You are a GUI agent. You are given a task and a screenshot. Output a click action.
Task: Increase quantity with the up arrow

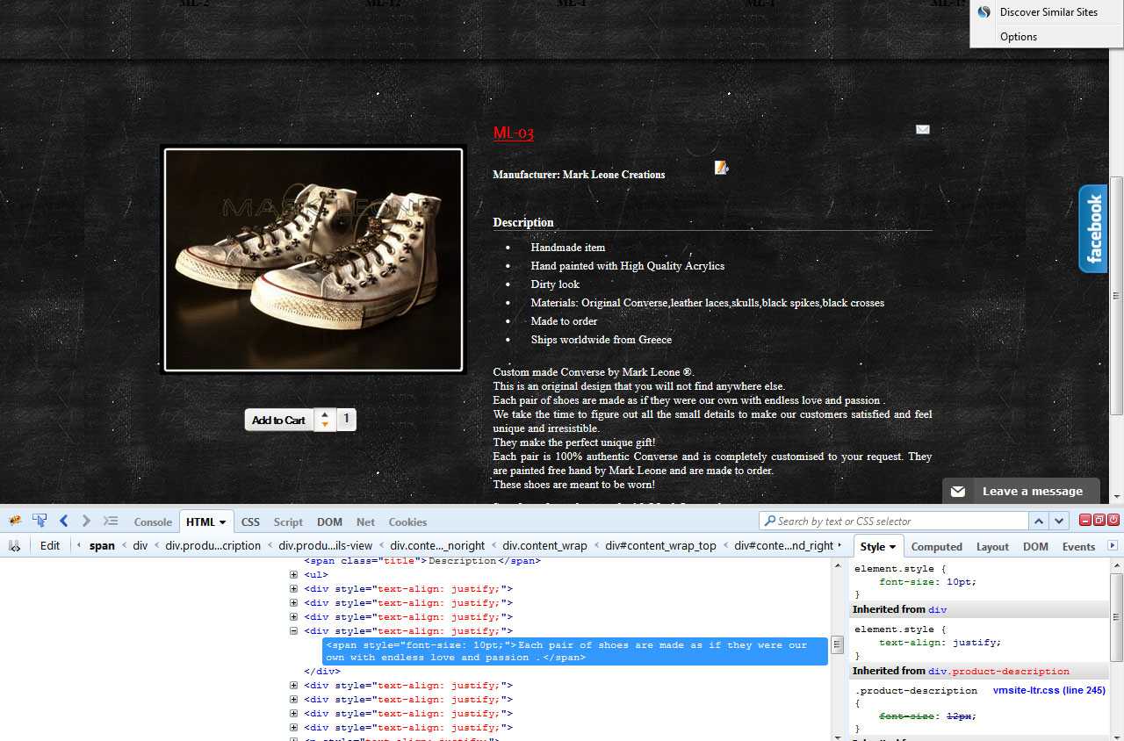coord(325,414)
